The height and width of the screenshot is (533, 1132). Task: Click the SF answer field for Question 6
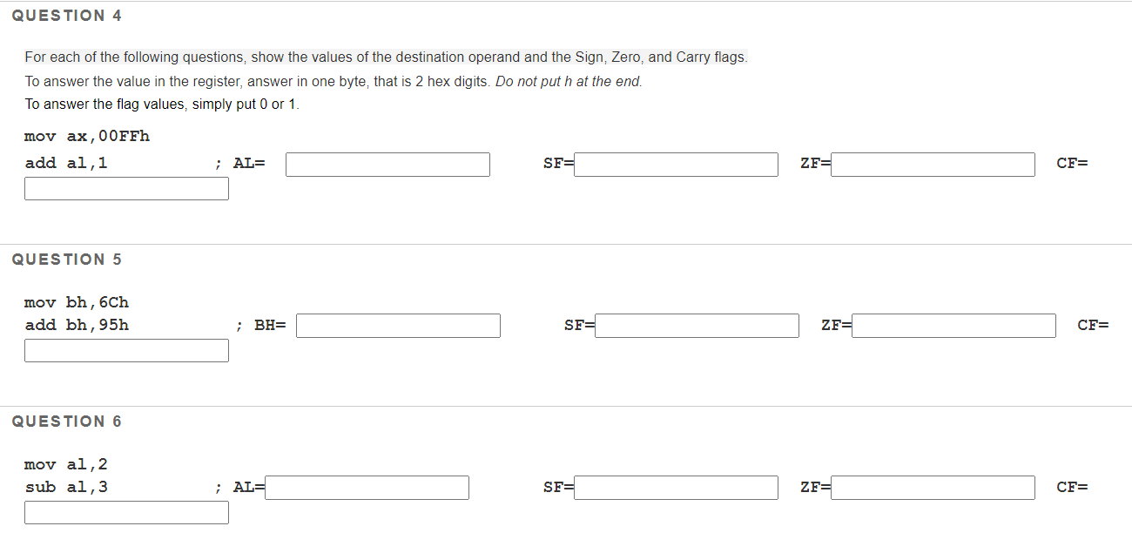coord(677,487)
